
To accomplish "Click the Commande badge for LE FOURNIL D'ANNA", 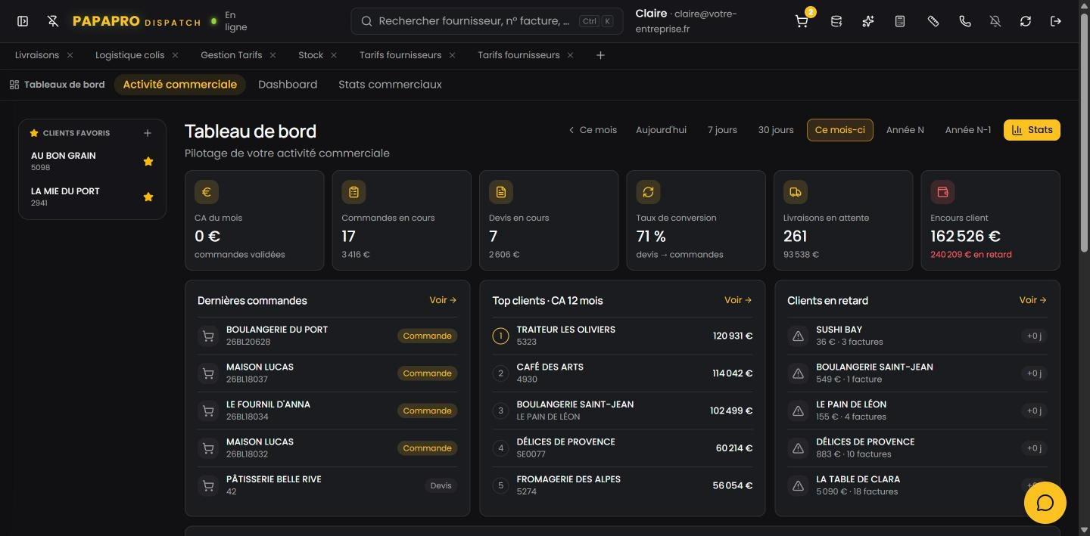I will pos(427,411).
